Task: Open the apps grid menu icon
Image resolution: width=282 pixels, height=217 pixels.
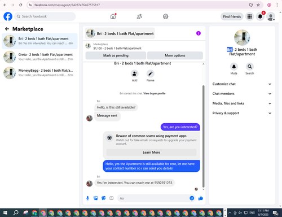Action: tap(249, 16)
